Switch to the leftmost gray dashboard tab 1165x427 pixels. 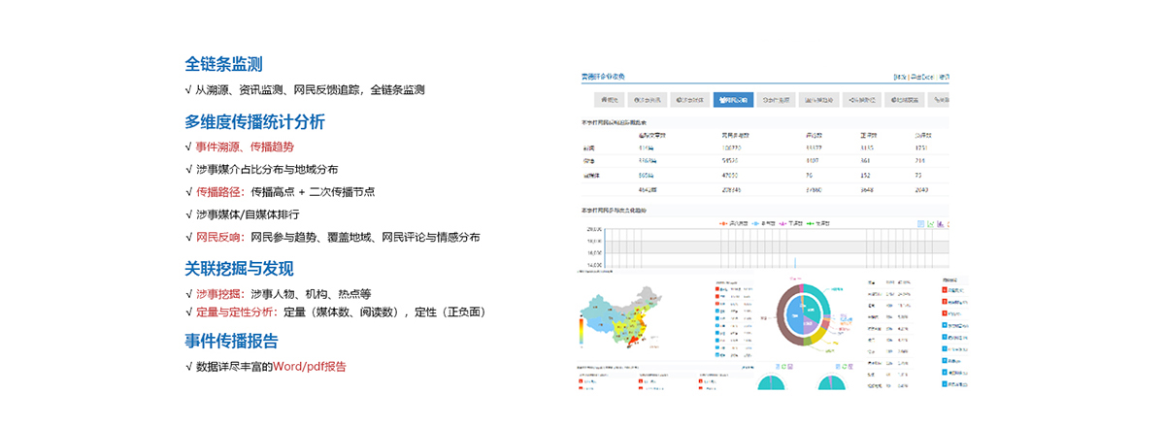(611, 99)
